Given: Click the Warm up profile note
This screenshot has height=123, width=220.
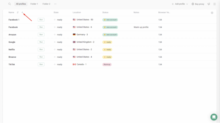Looking at the screenshot, I should click(141, 27).
